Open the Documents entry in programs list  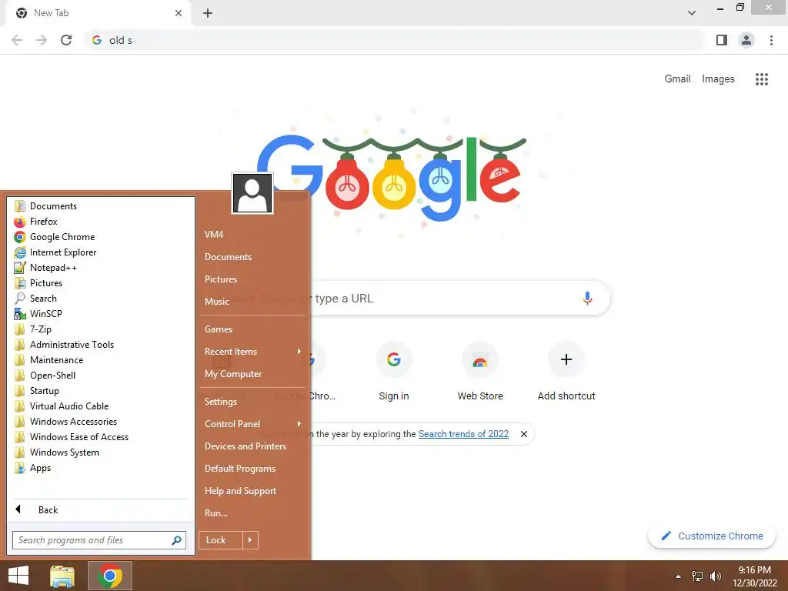click(x=53, y=206)
